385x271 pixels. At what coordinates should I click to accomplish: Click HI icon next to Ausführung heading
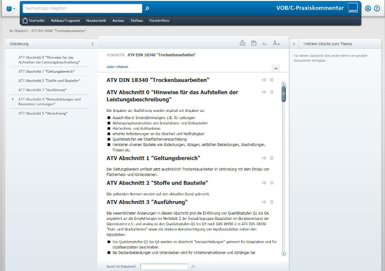coord(264,202)
